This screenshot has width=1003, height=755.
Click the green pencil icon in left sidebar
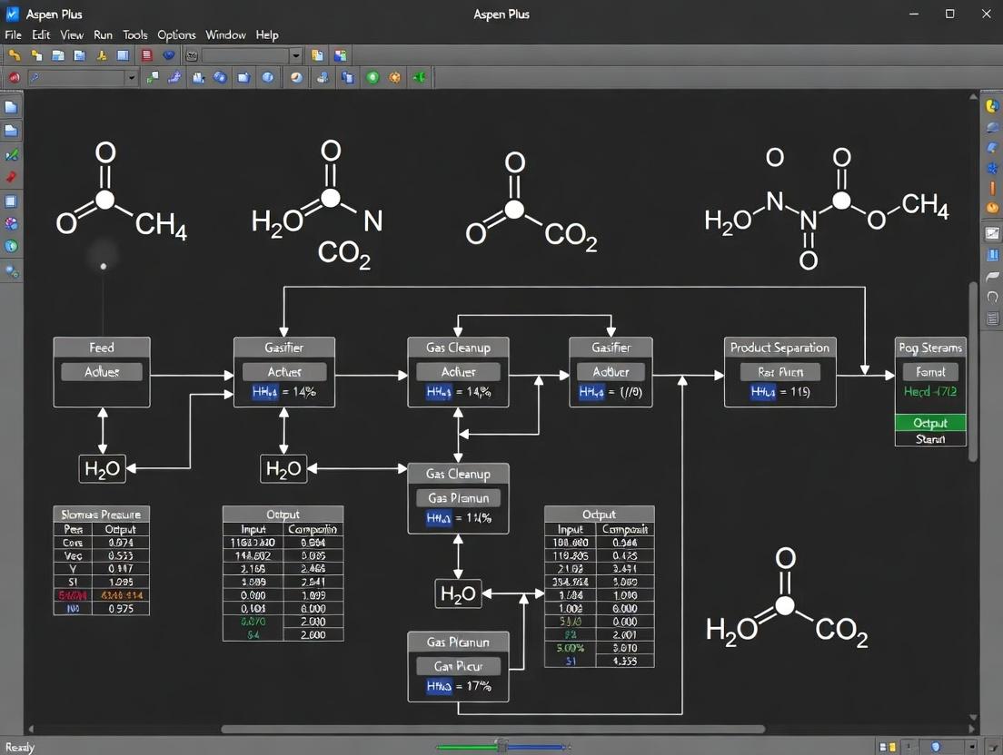pos(12,154)
